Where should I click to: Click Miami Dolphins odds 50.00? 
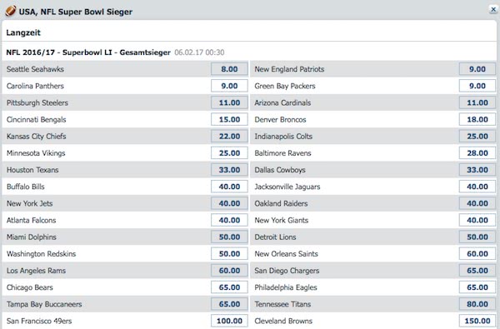tap(229, 237)
